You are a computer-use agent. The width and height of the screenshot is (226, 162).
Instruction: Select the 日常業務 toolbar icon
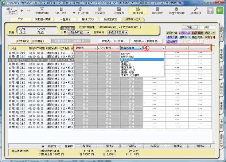point(130,10)
